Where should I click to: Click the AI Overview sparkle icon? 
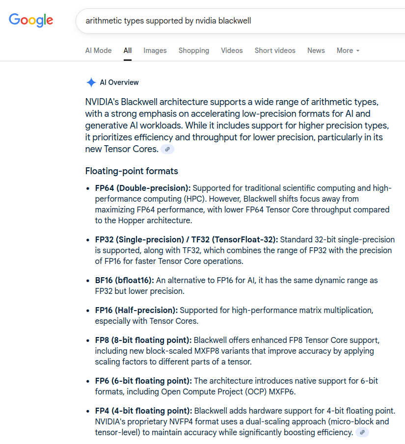[x=91, y=82]
